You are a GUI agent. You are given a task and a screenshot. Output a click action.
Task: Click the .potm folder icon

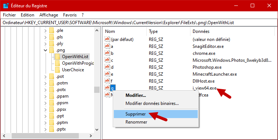click(x=51, y=83)
